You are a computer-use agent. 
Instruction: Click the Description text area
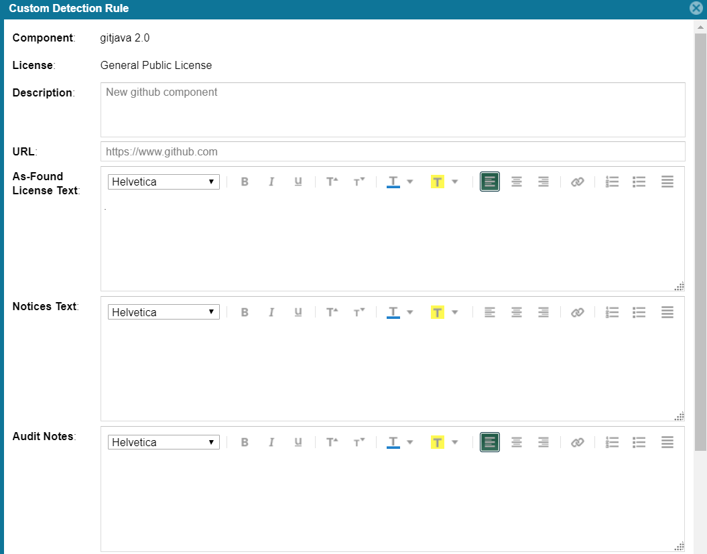pyautogui.click(x=393, y=110)
